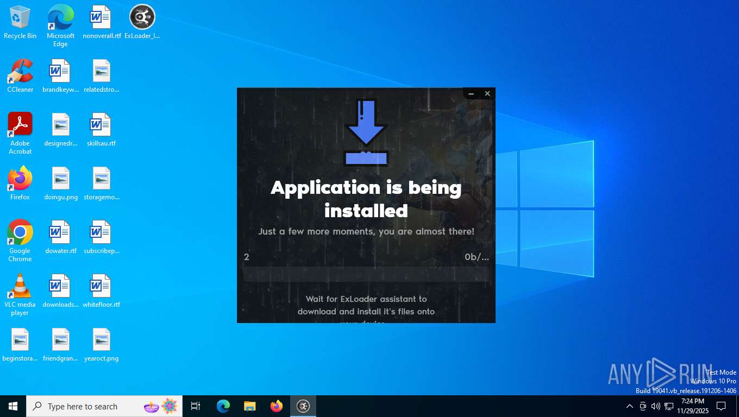
Task: Open the Windows Start menu
Action: point(13,406)
